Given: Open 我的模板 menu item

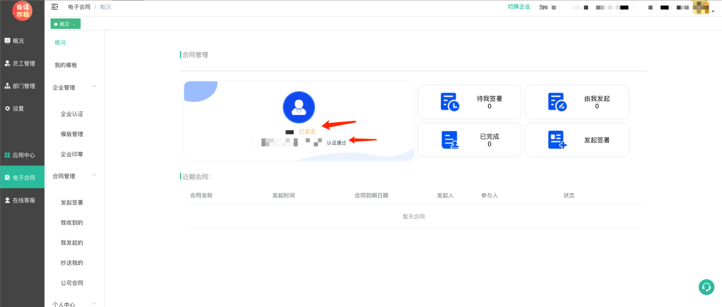Looking at the screenshot, I should [66, 65].
